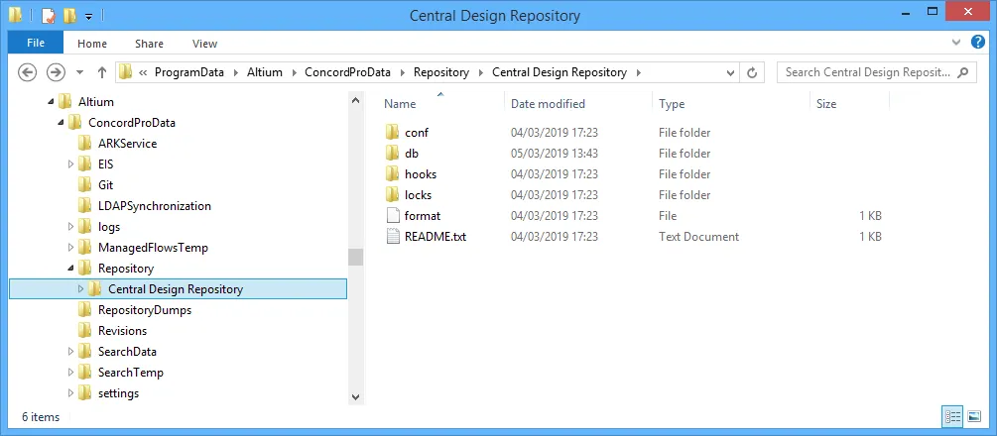Click Altium in the address bar breadcrumb
The image size is (997, 436).
tap(265, 72)
